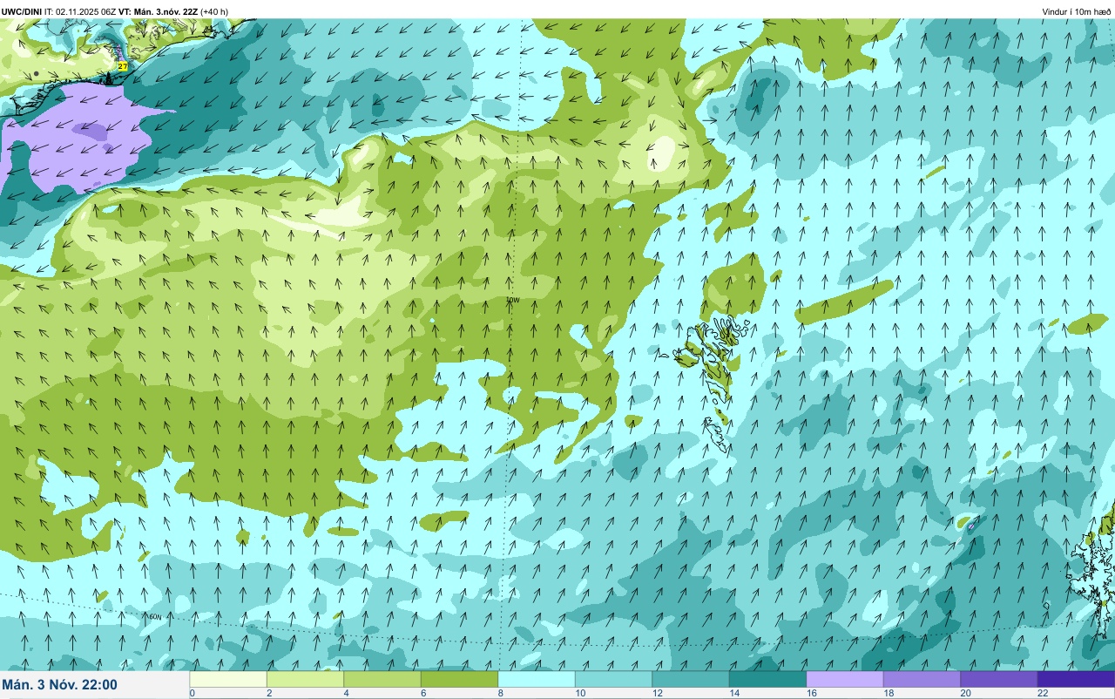Screen dimensions: 1115x699
Task: Click the 10–12 light teal legend swatch
Action: (613, 679)
